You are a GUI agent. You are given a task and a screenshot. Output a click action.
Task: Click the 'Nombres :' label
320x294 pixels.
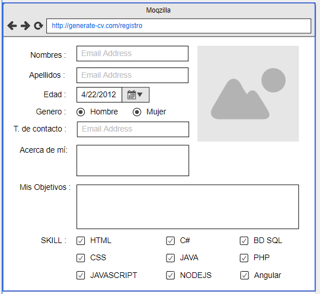tap(48, 55)
